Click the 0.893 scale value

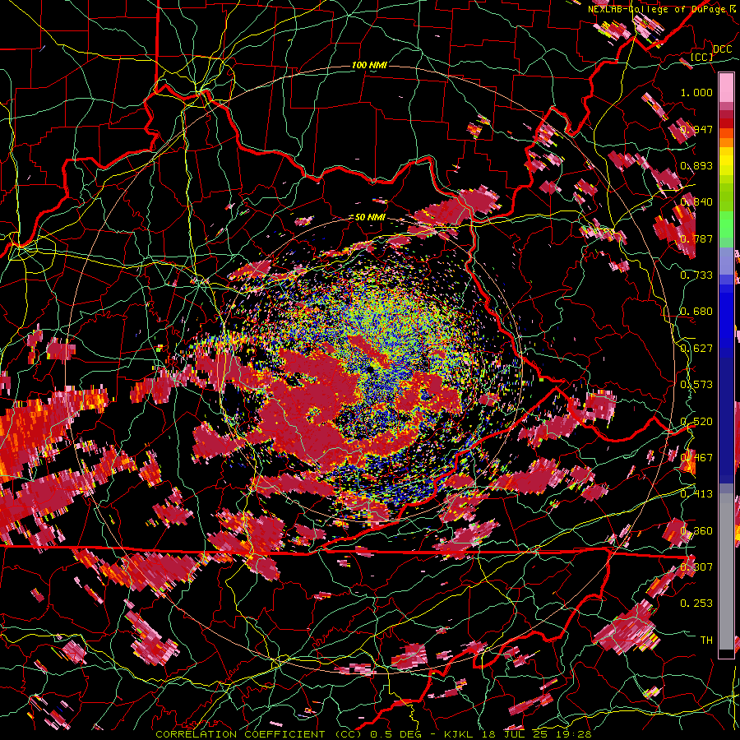696,165
